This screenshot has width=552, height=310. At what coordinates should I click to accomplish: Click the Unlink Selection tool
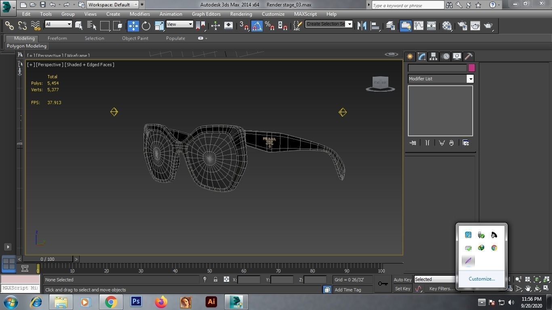pos(22,25)
